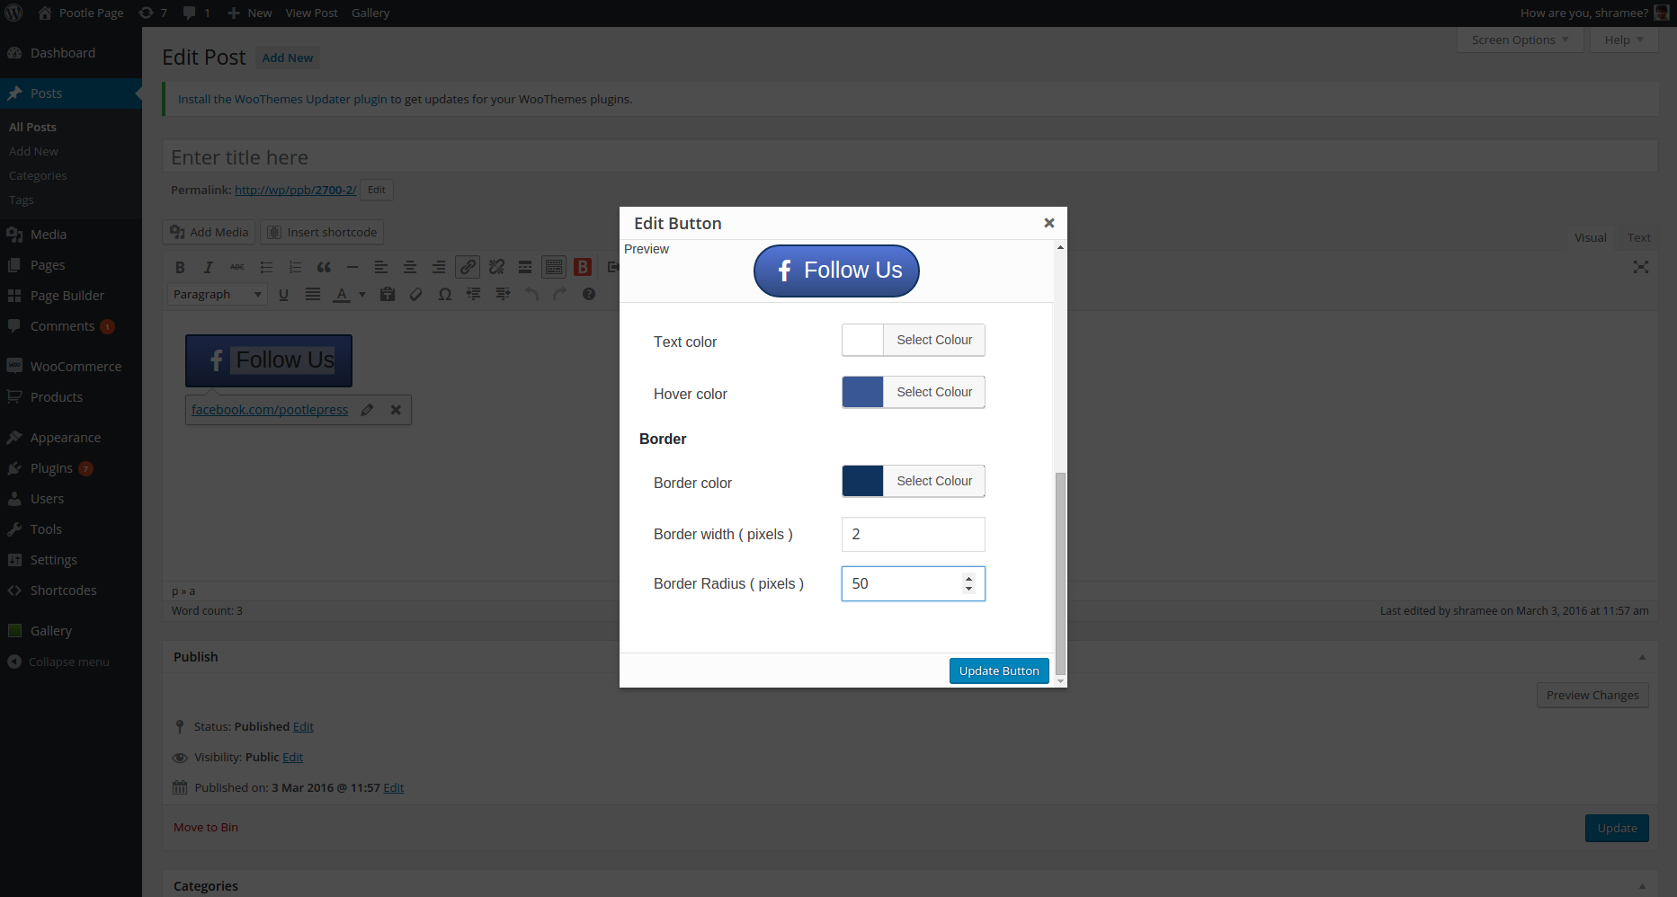The height and width of the screenshot is (897, 1677).
Task: Open the Plugins menu
Action: [71, 468]
